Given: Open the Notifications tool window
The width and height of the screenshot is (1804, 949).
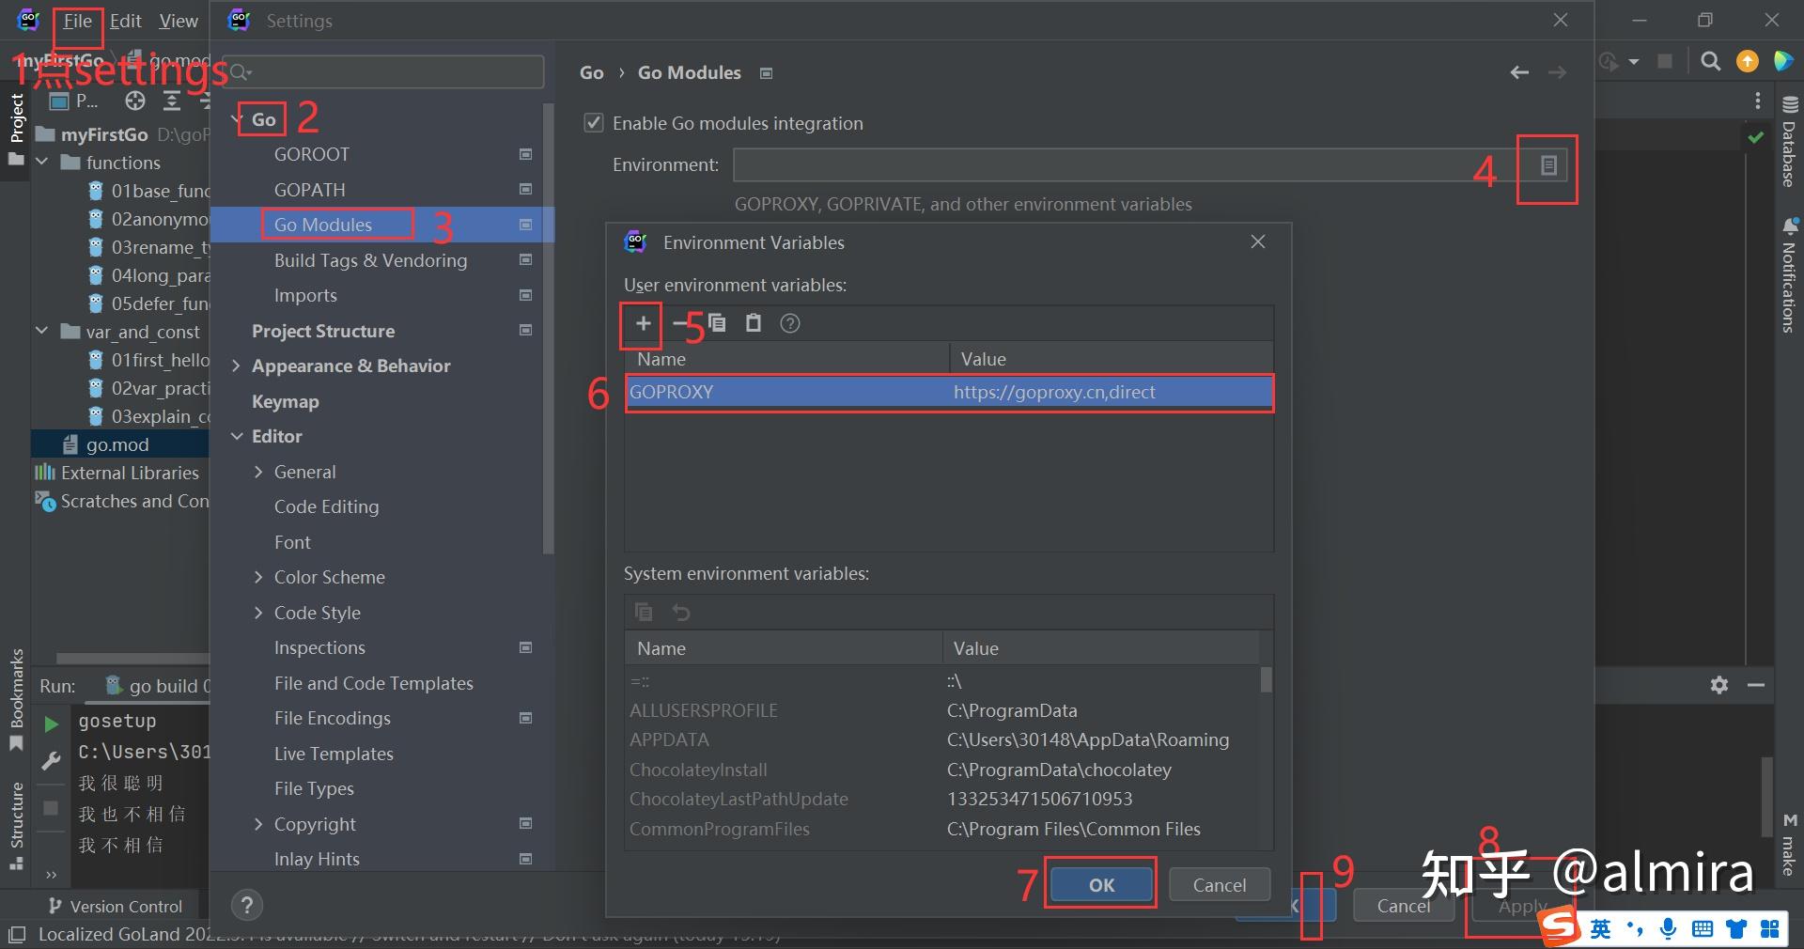Looking at the screenshot, I should pos(1789,276).
